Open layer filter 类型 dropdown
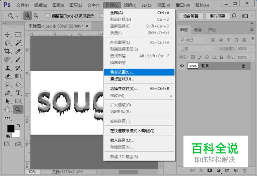This screenshot has height=176, width=257. pyautogui.click(x=192, y=40)
